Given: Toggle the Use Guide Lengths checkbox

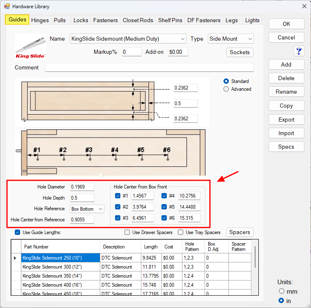Looking at the screenshot, I should pyautogui.click(x=17, y=232).
